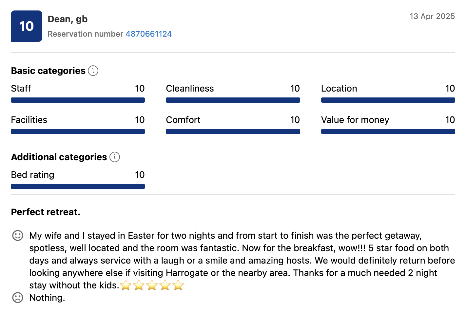Viewport: 466px width, 310px height.
Task: Click the negative comment text Nothing
Action: [x=47, y=298]
